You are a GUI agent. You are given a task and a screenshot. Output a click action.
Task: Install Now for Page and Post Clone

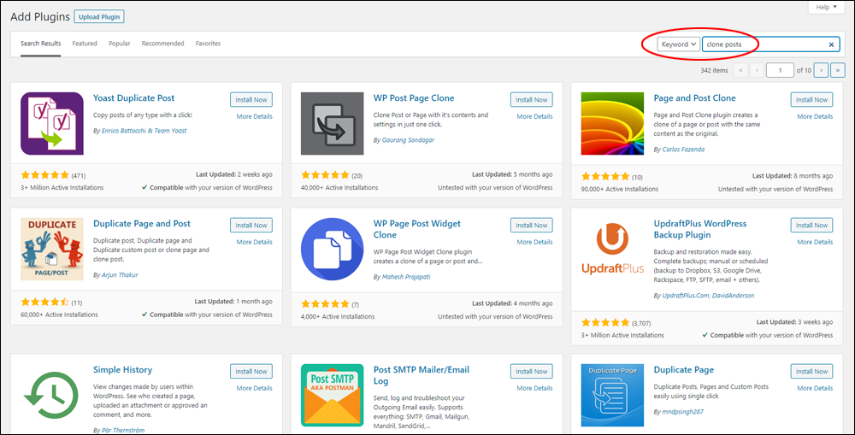click(x=812, y=100)
